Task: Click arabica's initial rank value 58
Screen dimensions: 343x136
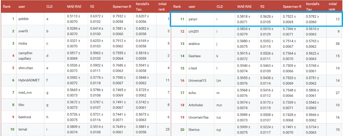Action: [338, 44]
